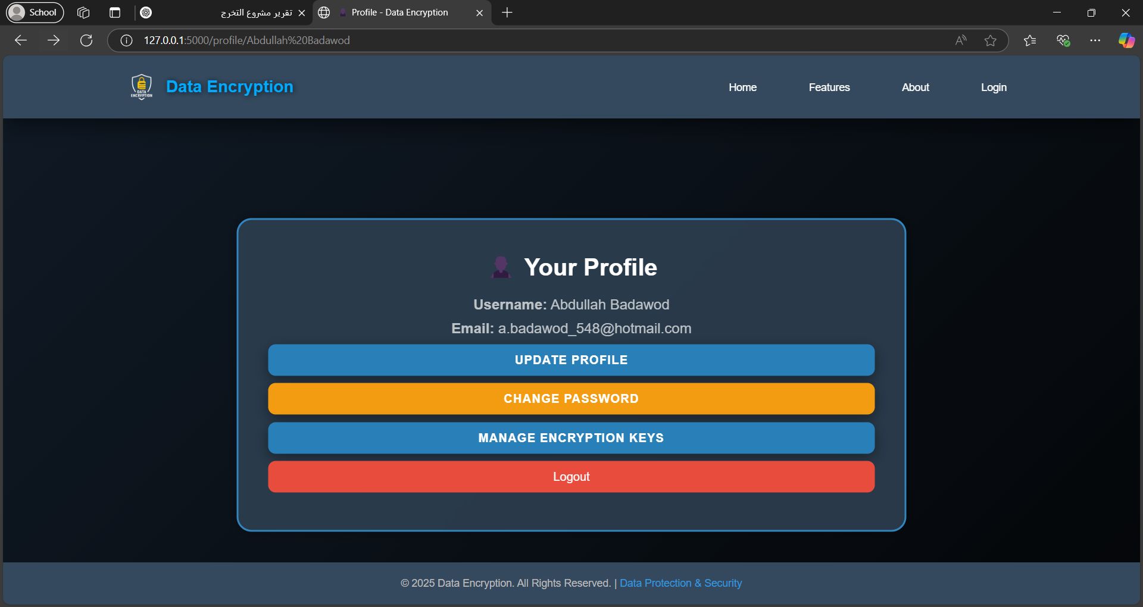Open the Workspaces icon
Viewport: 1143px width, 607px height.
click(83, 12)
